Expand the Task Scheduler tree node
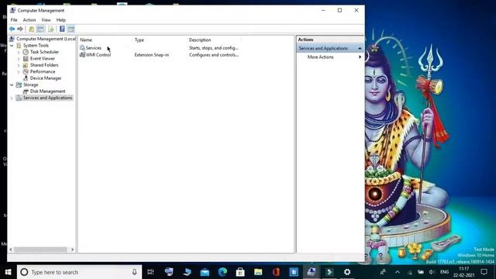The image size is (496, 279). (x=19, y=52)
